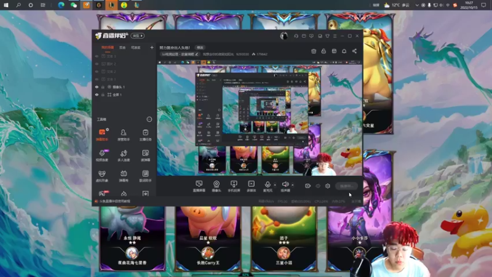Add a 直播屏幕 screen capture source

tap(199, 186)
